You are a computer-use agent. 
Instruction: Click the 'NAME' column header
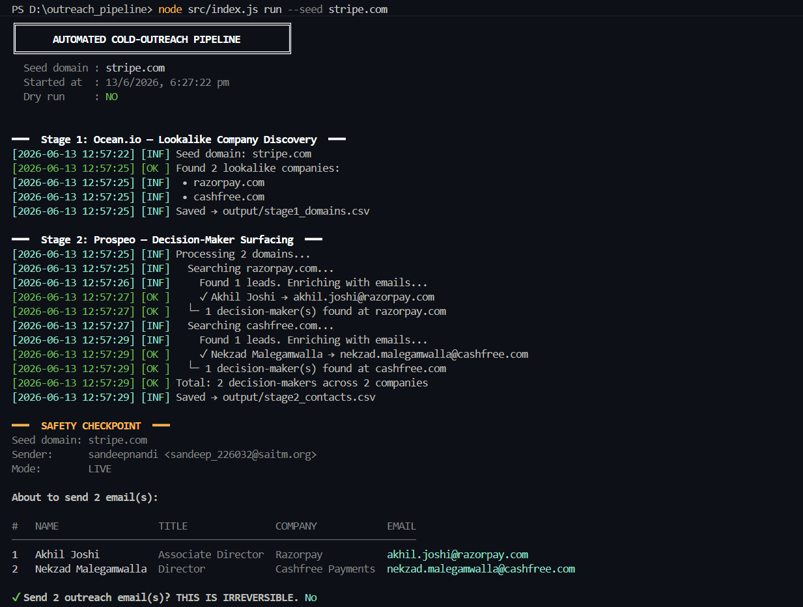tap(47, 526)
